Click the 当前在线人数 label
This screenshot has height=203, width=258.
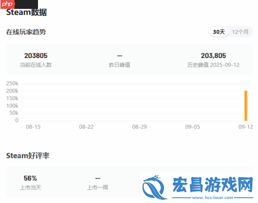(x=36, y=65)
